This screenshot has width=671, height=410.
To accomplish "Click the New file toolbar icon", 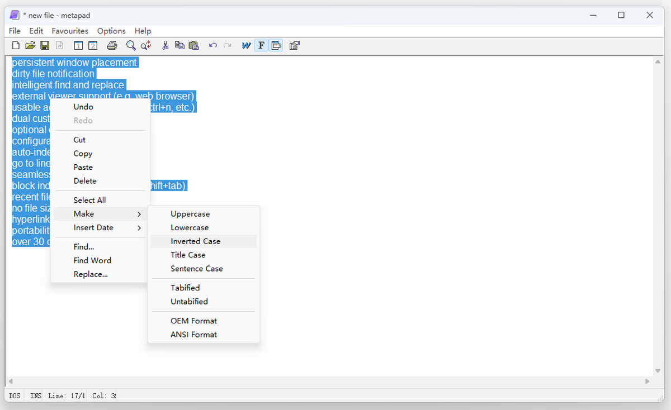I will [x=16, y=46].
